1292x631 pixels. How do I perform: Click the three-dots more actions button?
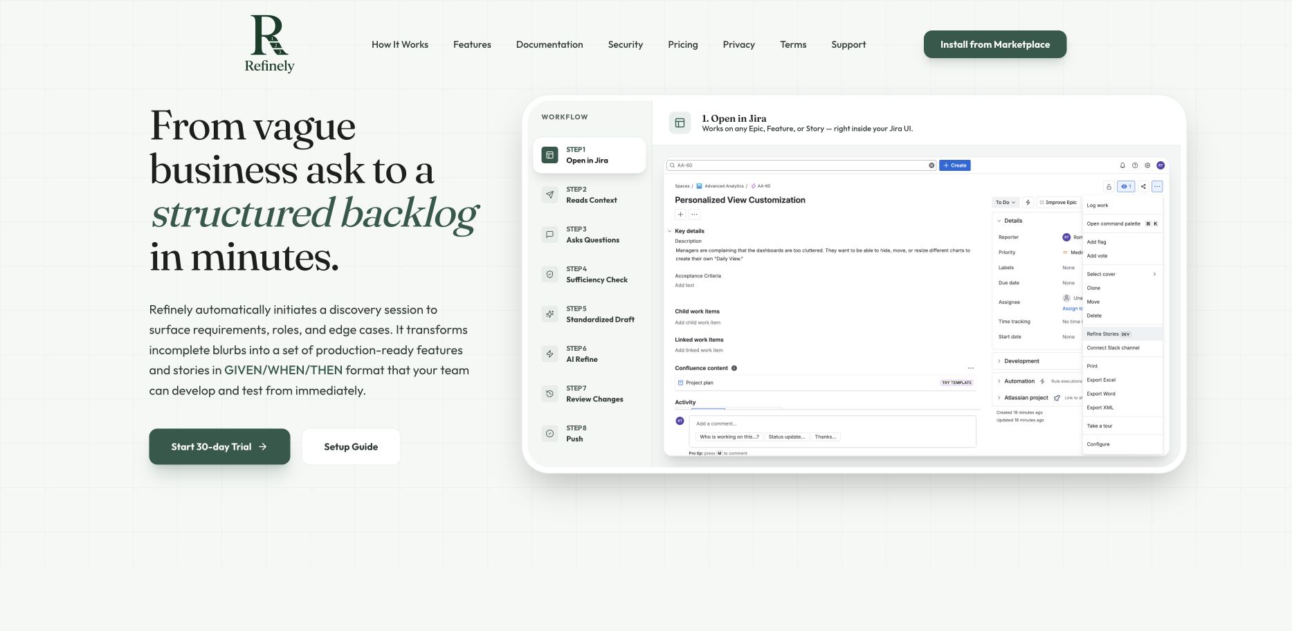click(1157, 186)
